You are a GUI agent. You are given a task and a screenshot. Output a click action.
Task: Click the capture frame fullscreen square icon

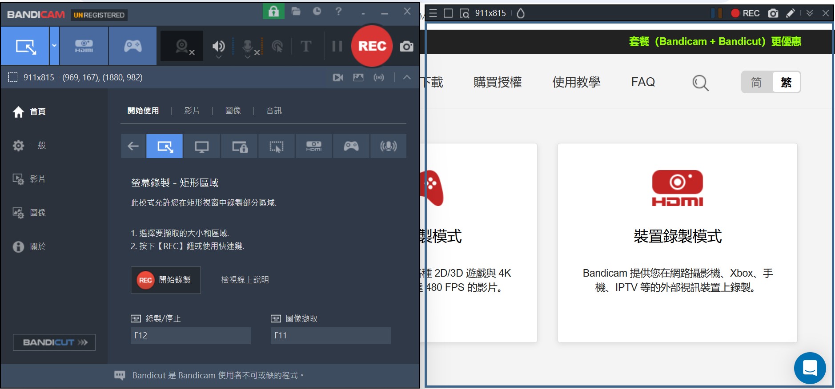[448, 13]
